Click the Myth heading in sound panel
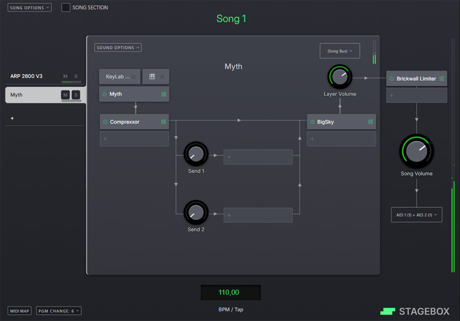Image resolution: width=460 pixels, height=321 pixels. click(x=233, y=67)
